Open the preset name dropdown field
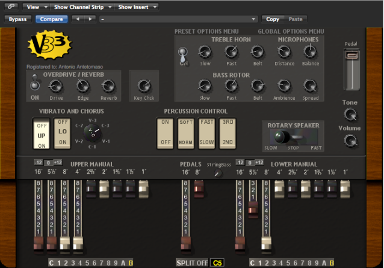Screen dimensions: 384x268 pos(179,19)
